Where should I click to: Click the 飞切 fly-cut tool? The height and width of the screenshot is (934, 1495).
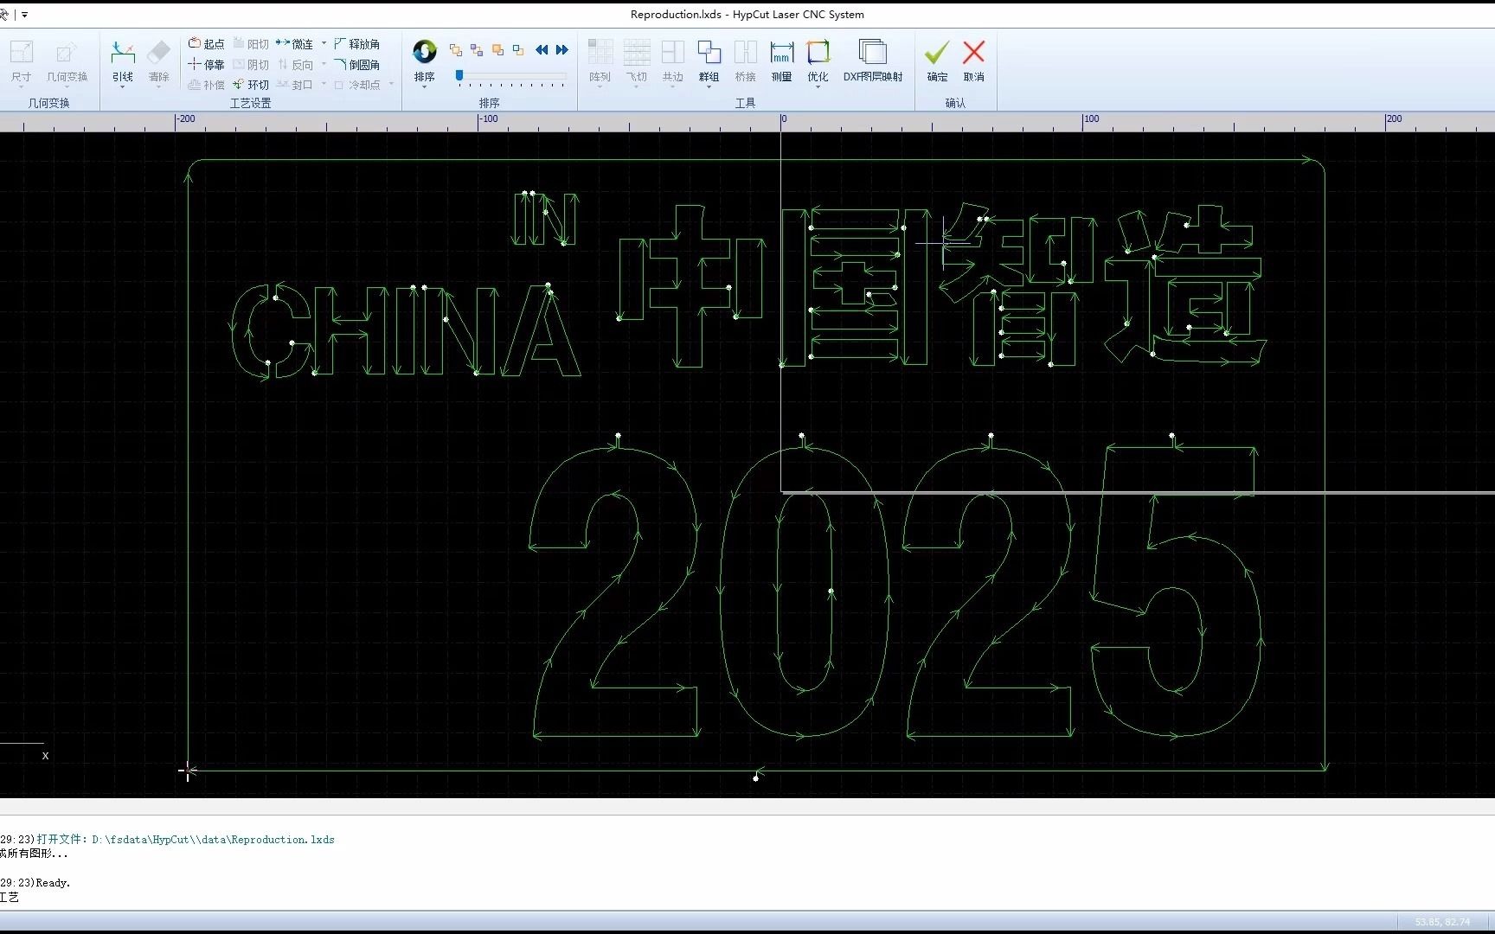point(637,61)
